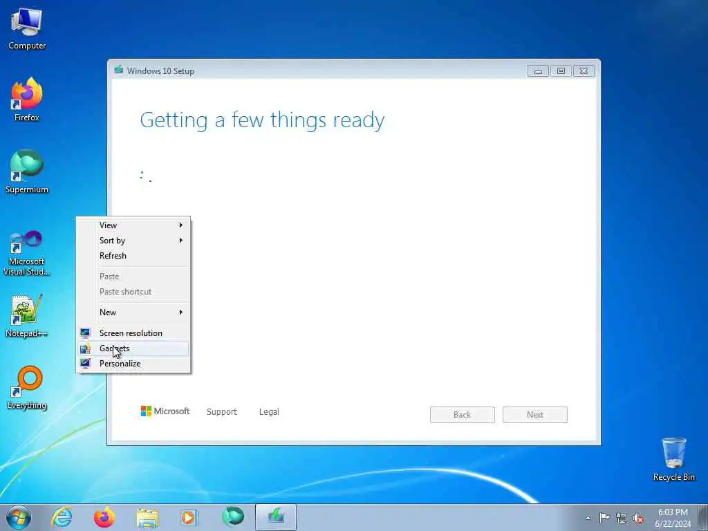Close the Windows 10 Setup window
Screen dimensions: 708x531
point(584,71)
